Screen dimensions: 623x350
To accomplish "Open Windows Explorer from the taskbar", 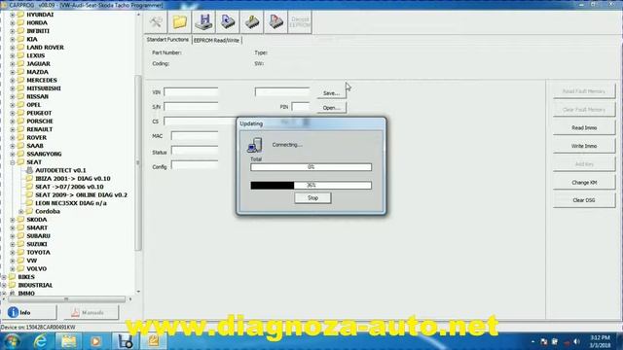I will pos(68,341).
